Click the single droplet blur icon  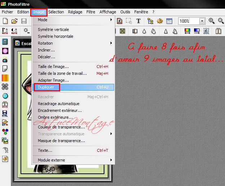pyautogui.click(x=144, y=31)
